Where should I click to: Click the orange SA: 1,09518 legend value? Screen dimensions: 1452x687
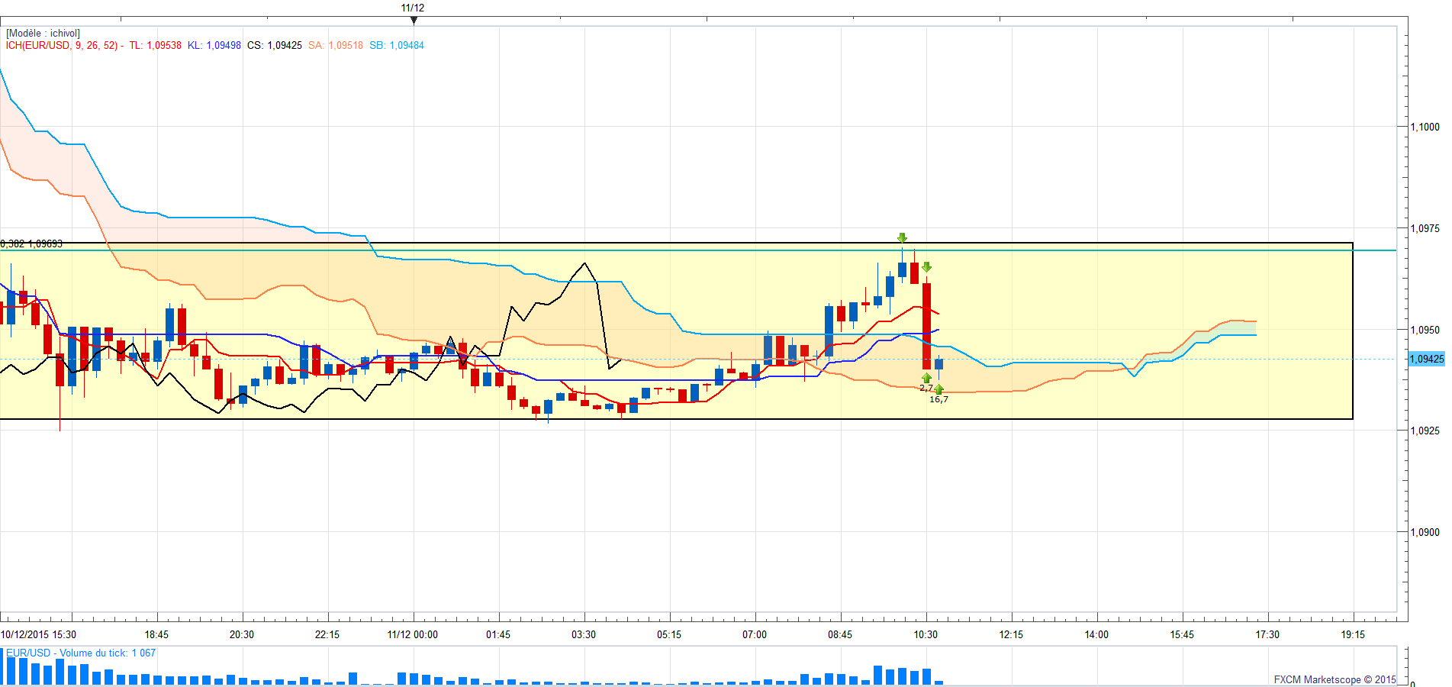pos(335,46)
